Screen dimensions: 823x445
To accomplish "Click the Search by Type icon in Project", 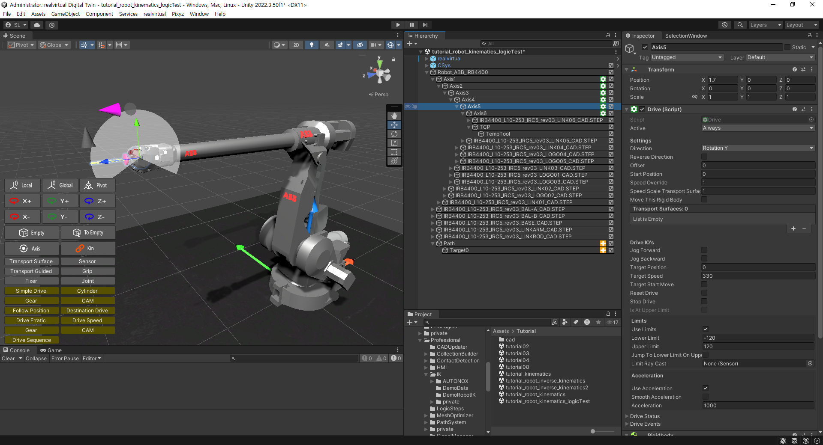I will (565, 323).
